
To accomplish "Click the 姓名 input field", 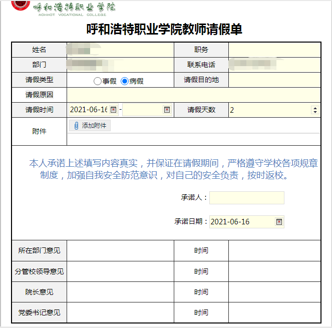I will click(x=120, y=50).
